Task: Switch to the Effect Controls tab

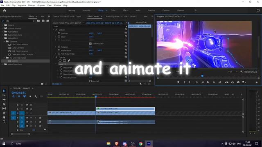Action: 93,16
